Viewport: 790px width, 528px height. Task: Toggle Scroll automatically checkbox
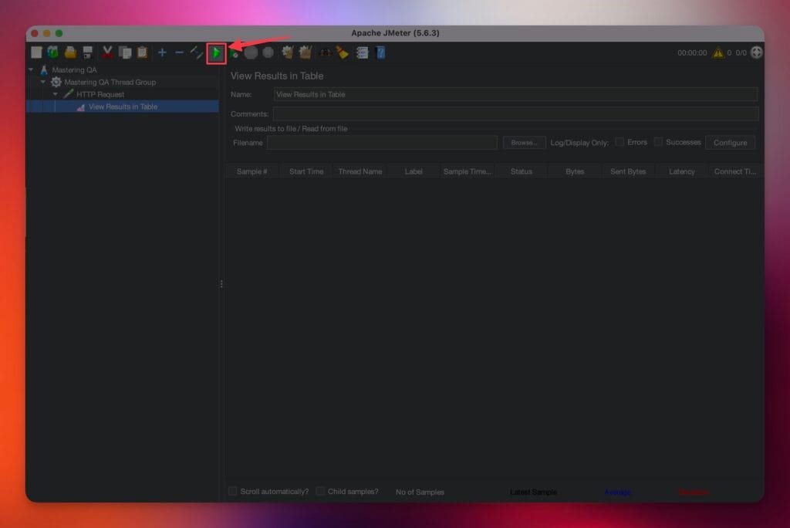pyautogui.click(x=232, y=491)
